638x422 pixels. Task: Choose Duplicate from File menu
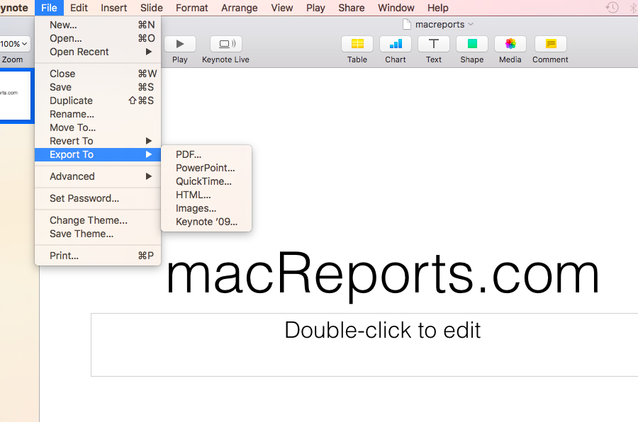(98, 101)
